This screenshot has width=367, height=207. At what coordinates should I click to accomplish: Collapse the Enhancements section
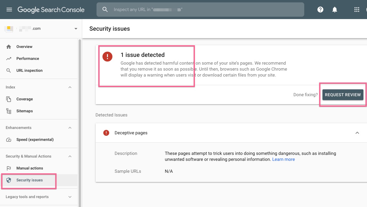(70, 128)
